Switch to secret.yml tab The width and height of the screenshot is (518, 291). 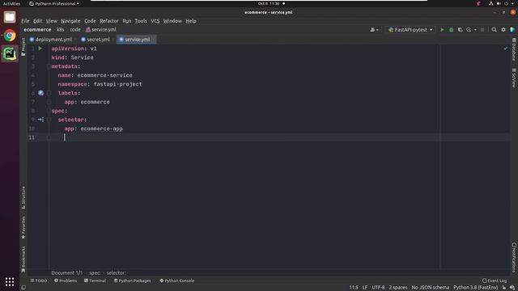(98, 40)
